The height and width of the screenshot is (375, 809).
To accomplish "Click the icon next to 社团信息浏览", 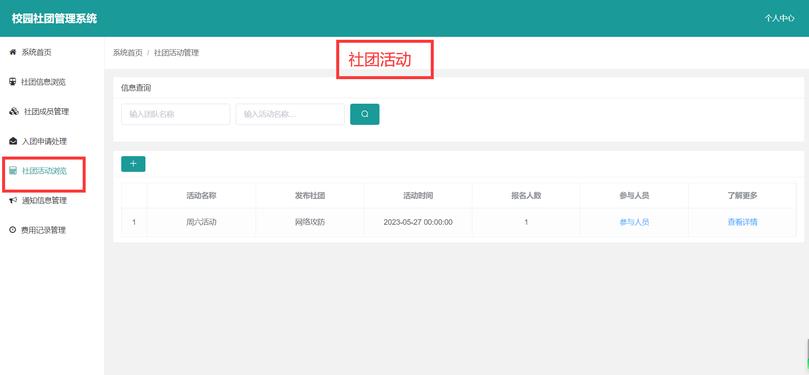I will [13, 82].
